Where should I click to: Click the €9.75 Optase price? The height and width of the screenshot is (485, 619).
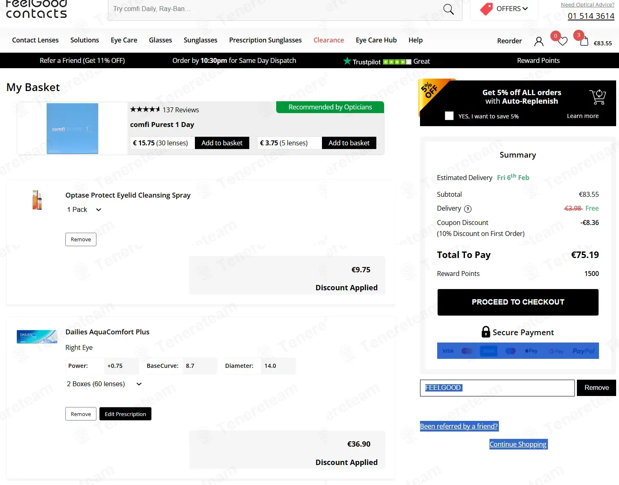coord(361,270)
